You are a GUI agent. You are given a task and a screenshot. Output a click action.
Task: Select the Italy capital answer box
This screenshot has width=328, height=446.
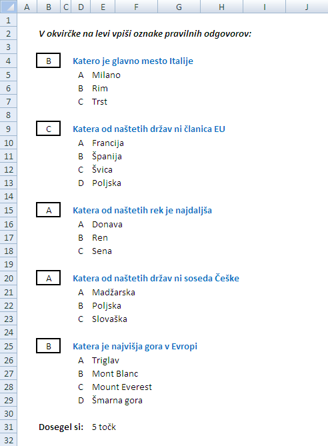pos(49,61)
